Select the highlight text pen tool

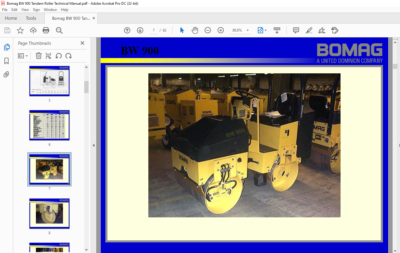click(x=309, y=30)
